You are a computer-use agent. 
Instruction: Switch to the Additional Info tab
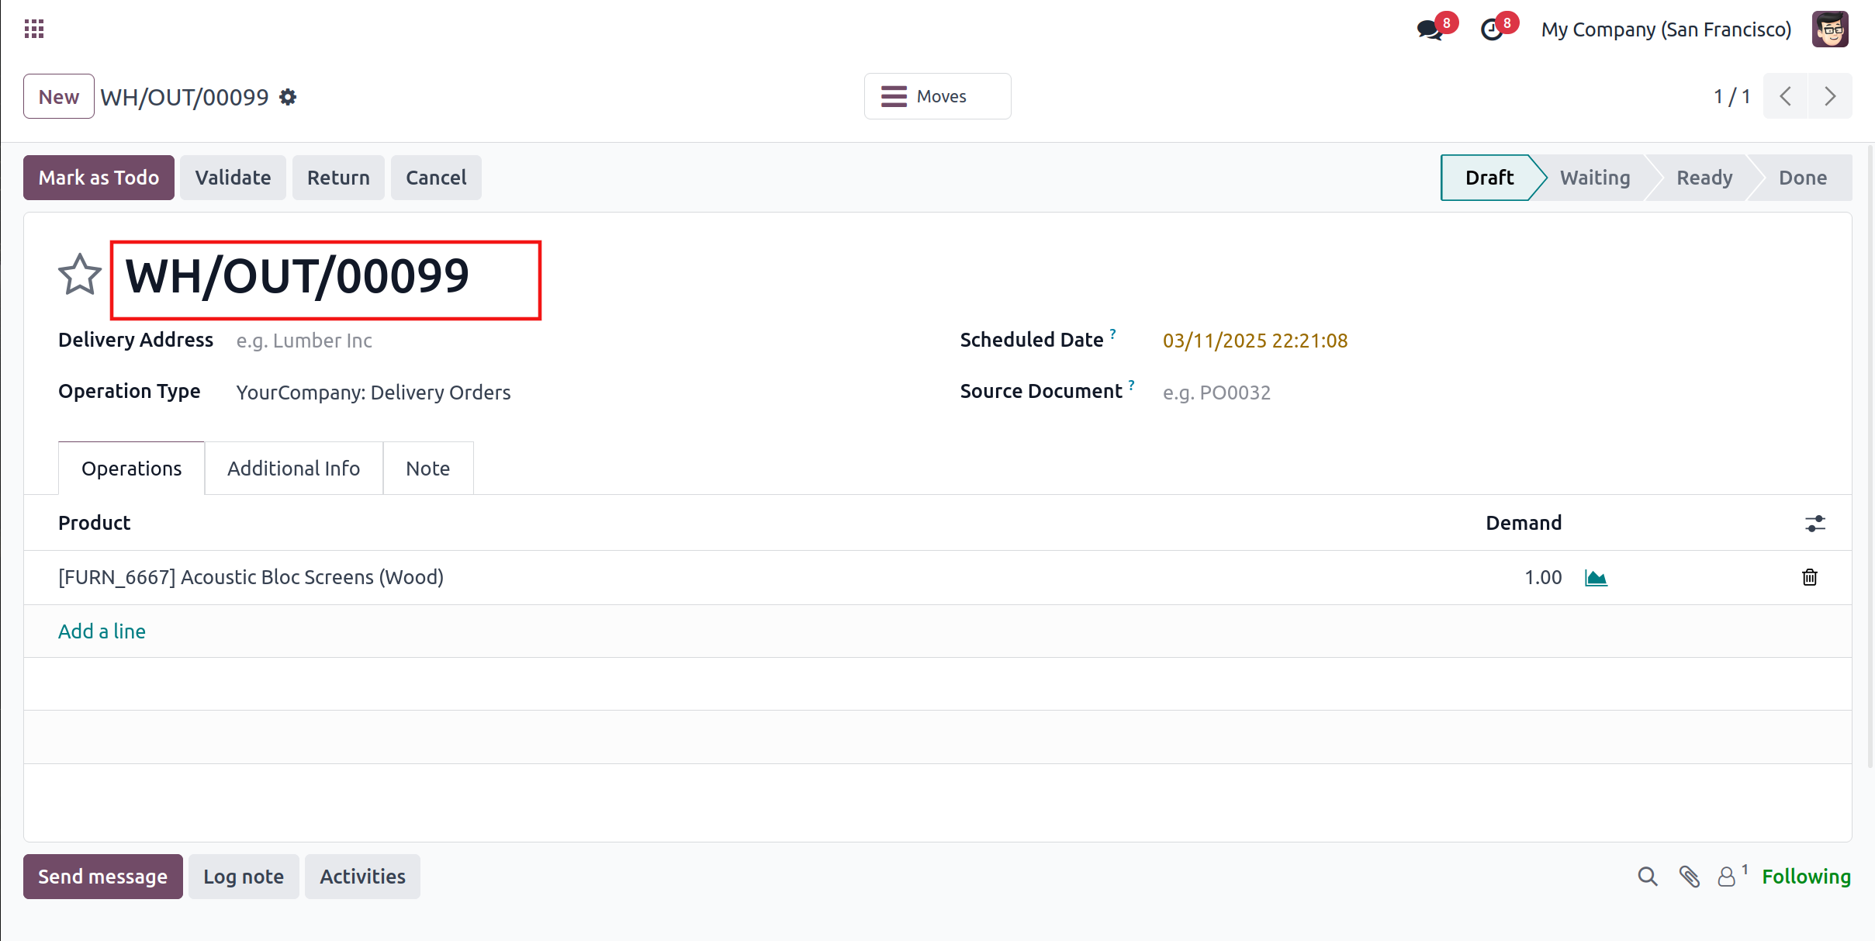click(x=293, y=469)
